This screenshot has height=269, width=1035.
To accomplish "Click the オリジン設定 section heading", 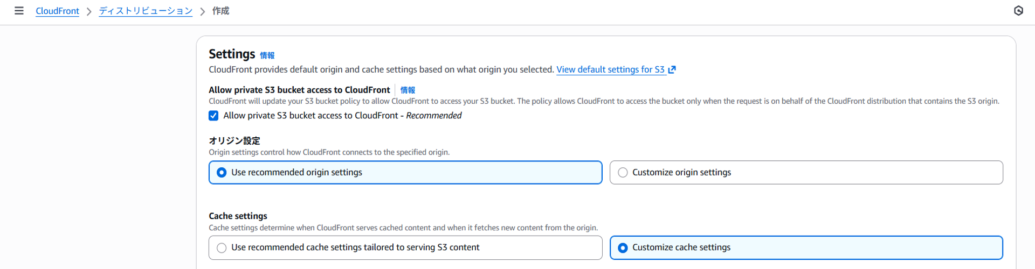I will [x=234, y=140].
